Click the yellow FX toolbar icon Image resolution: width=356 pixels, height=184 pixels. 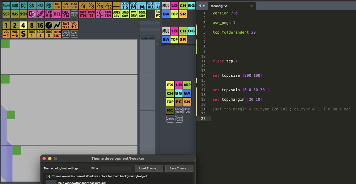(170, 85)
